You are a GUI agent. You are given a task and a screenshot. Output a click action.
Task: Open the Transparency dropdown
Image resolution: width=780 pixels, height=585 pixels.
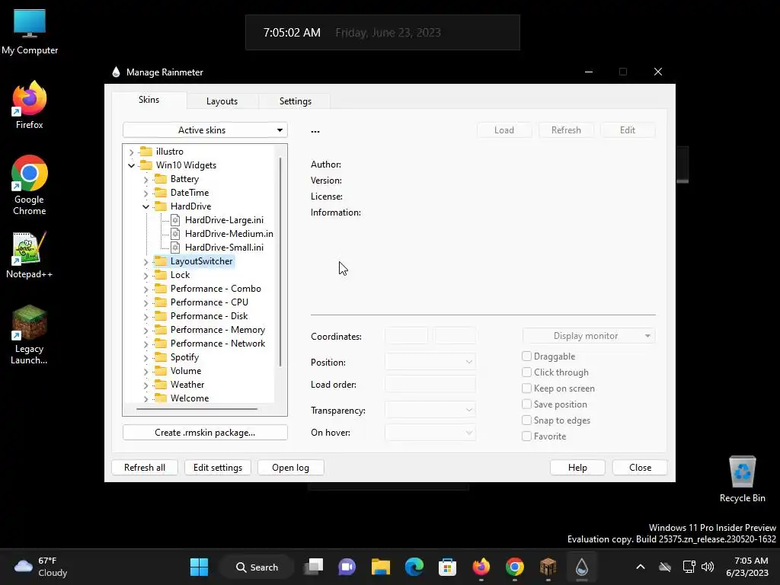[430, 410]
